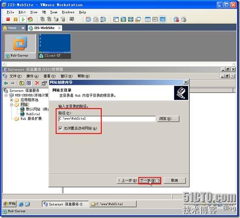Open the VMware File menu
The height and width of the screenshot is (218, 240).
pyautogui.click(x=10, y=12)
